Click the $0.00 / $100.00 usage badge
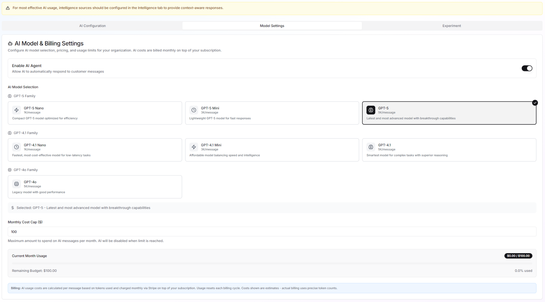Viewport: 545px width, 302px height. [x=518, y=256]
